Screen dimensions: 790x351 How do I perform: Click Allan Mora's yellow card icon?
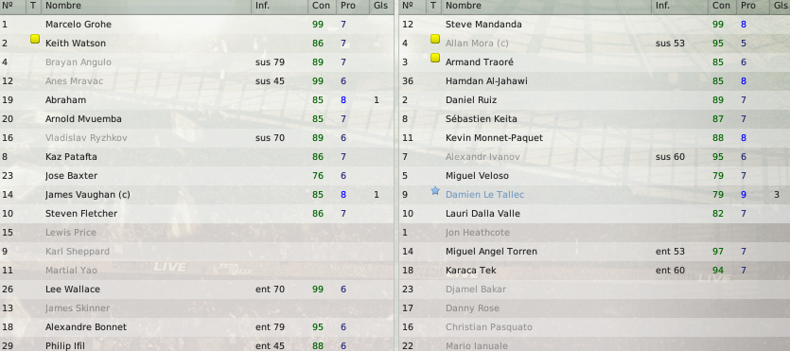point(435,39)
